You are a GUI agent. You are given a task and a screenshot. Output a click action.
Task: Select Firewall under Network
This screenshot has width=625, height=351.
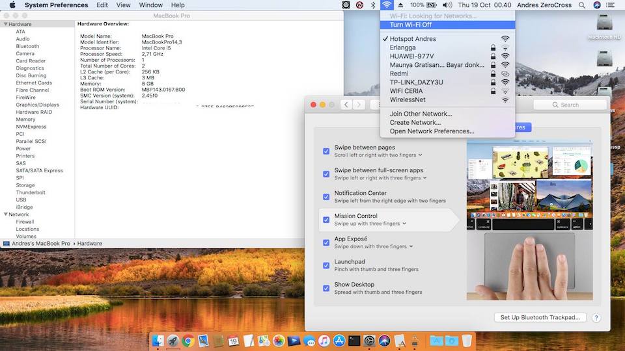click(x=25, y=222)
